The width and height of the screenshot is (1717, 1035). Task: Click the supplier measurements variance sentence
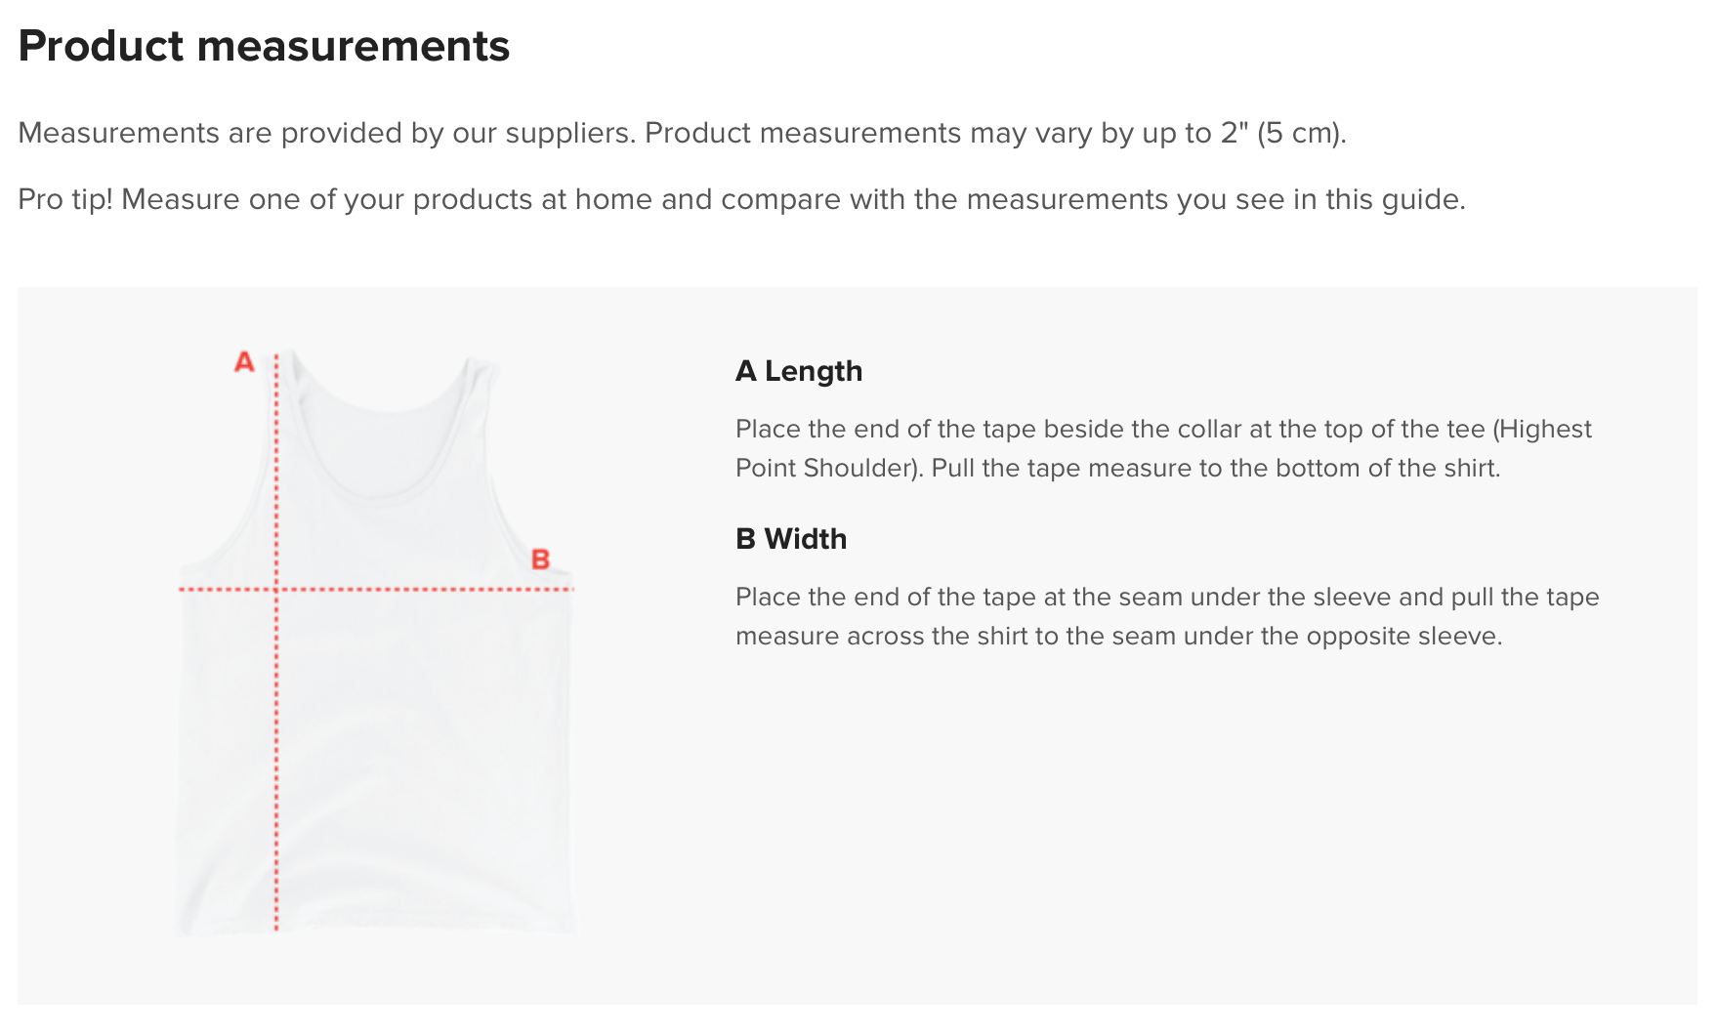682,133
